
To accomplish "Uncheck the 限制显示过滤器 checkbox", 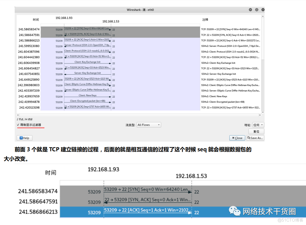I will click(18, 125).
